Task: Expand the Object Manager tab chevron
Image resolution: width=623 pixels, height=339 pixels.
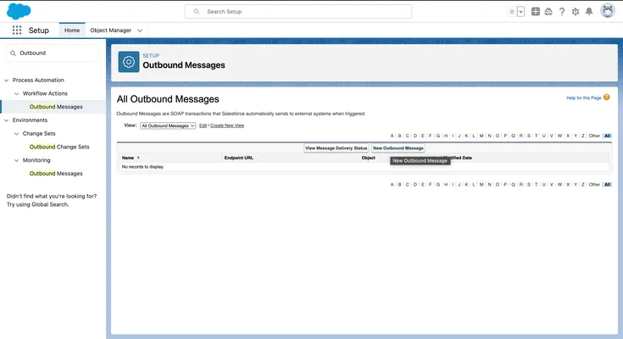Action: tap(140, 31)
